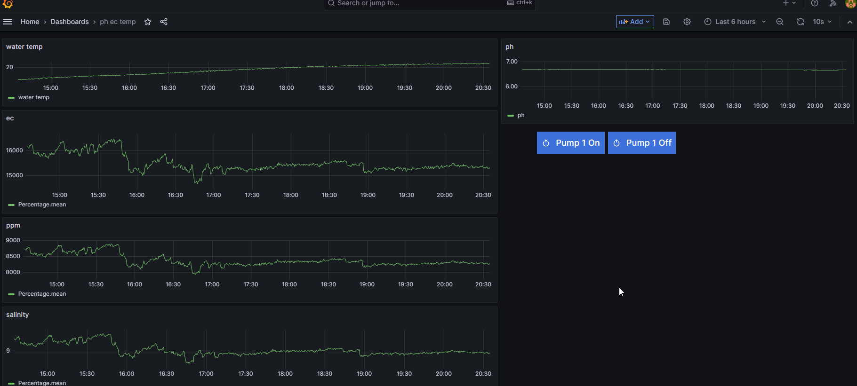
Task: Save the dashboard using disk icon
Action: click(666, 22)
